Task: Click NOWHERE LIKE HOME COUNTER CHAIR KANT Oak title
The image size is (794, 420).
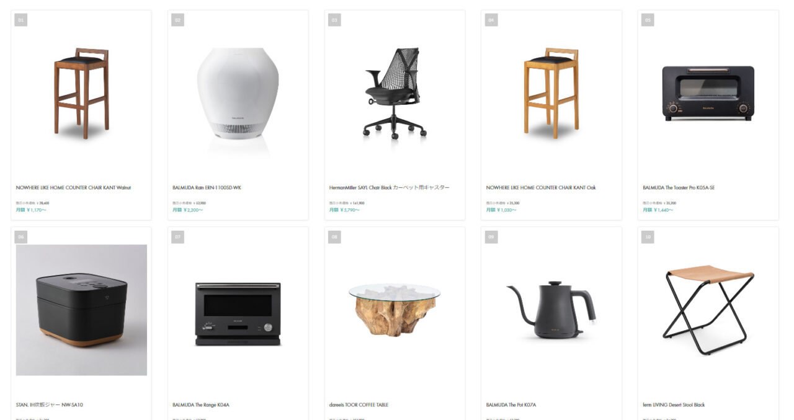Action: pyautogui.click(x=541, y=187)
